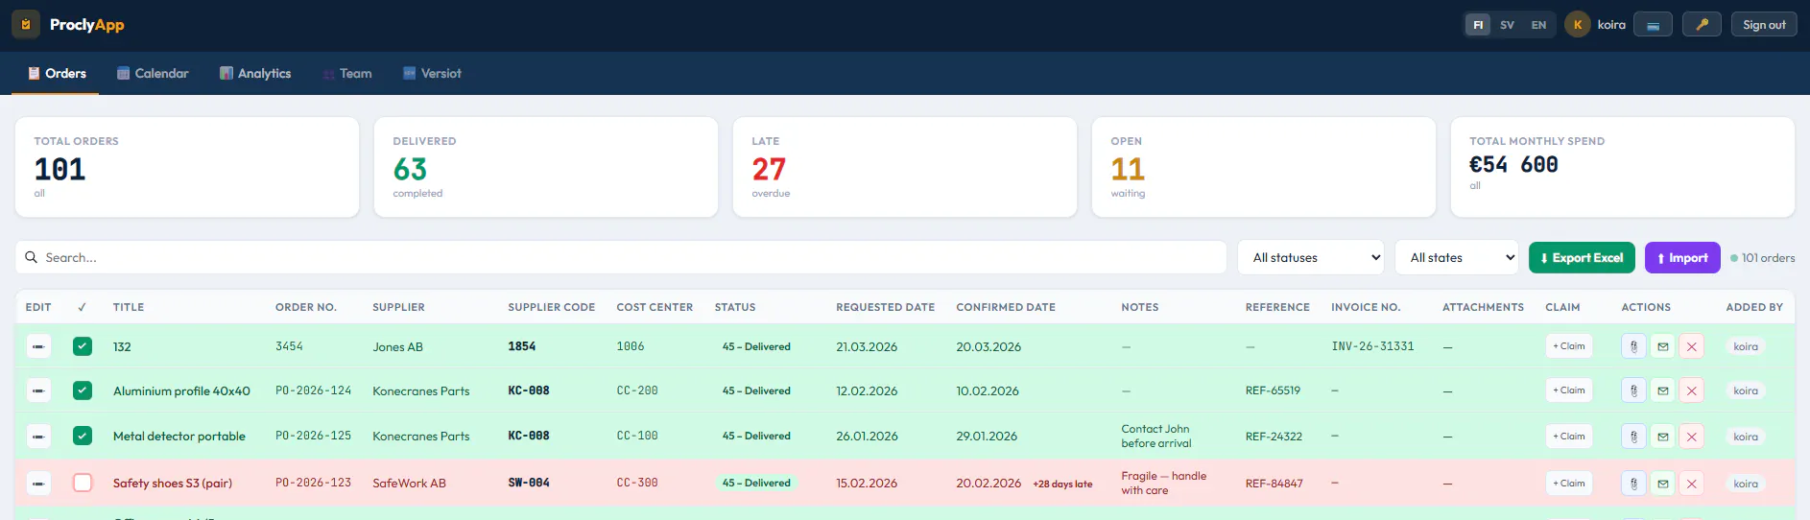This screenshot has height=520, width=1810.
Task: Email icon for Safety shoes S3 row
Action: point(1663,484)
